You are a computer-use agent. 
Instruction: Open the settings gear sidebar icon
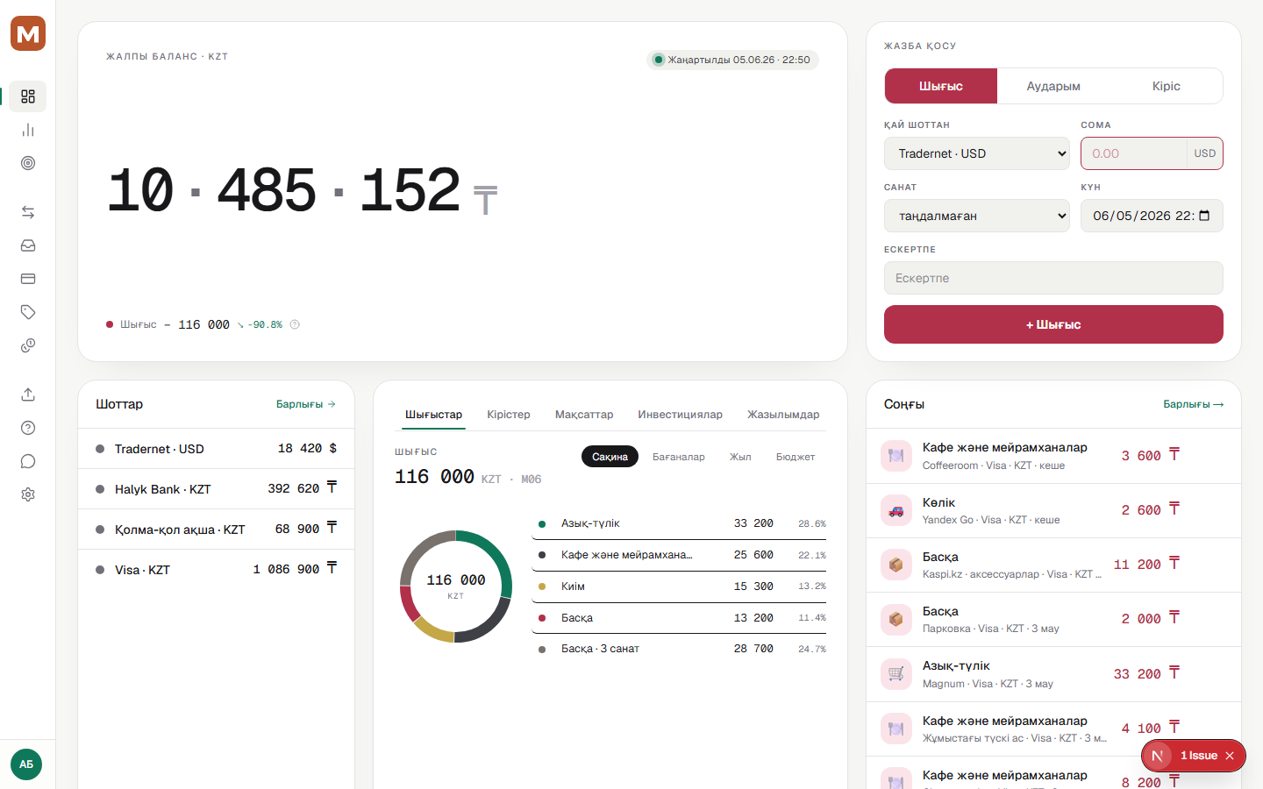28,494
